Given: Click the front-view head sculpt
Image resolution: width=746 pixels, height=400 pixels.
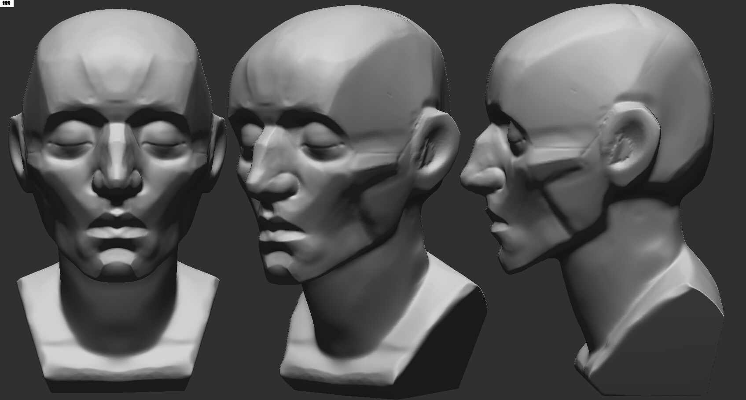Looking at the screenshot, I should [x=118, y=200].
